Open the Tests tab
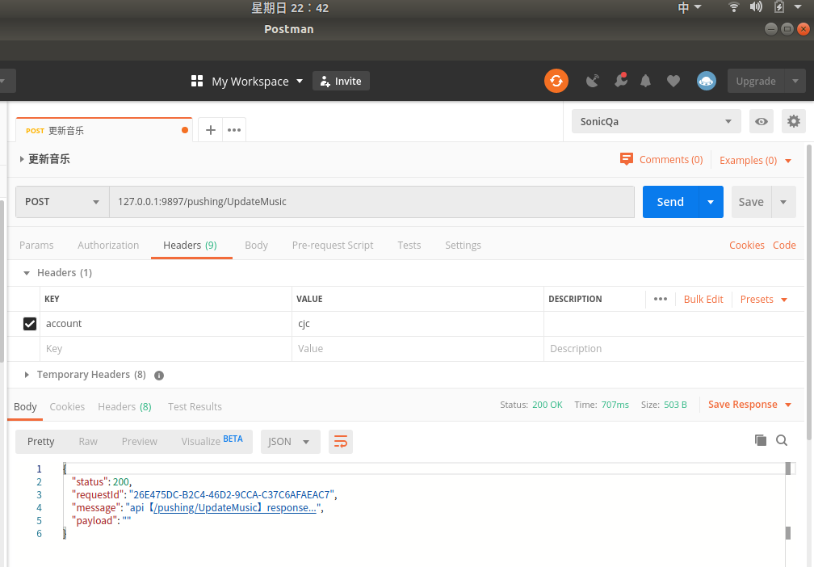 (409, 245)
